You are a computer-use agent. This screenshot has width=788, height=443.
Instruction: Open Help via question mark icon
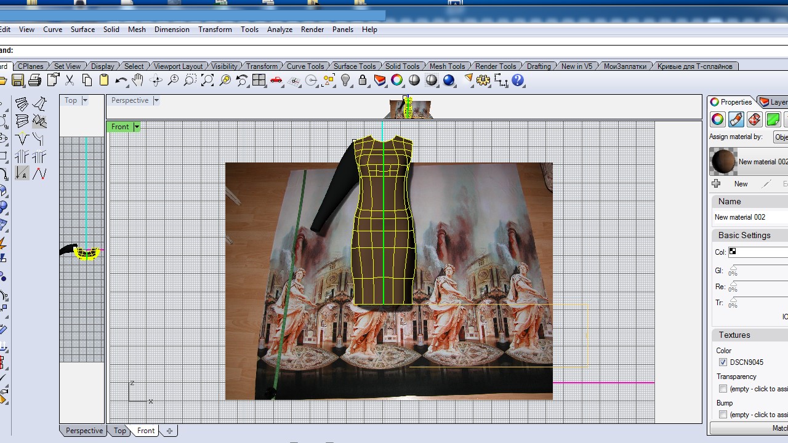pyautogui.click(x=518, y=81)
